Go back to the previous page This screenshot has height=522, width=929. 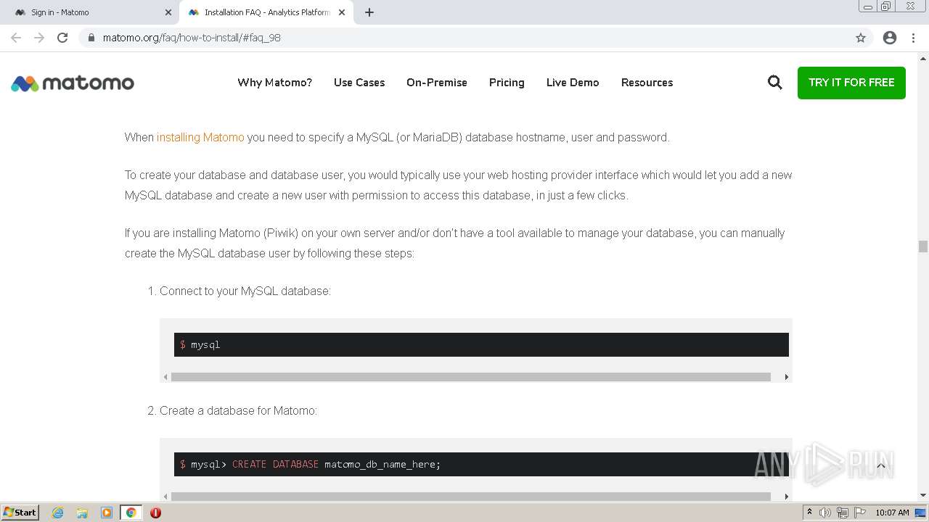(16, 38)
